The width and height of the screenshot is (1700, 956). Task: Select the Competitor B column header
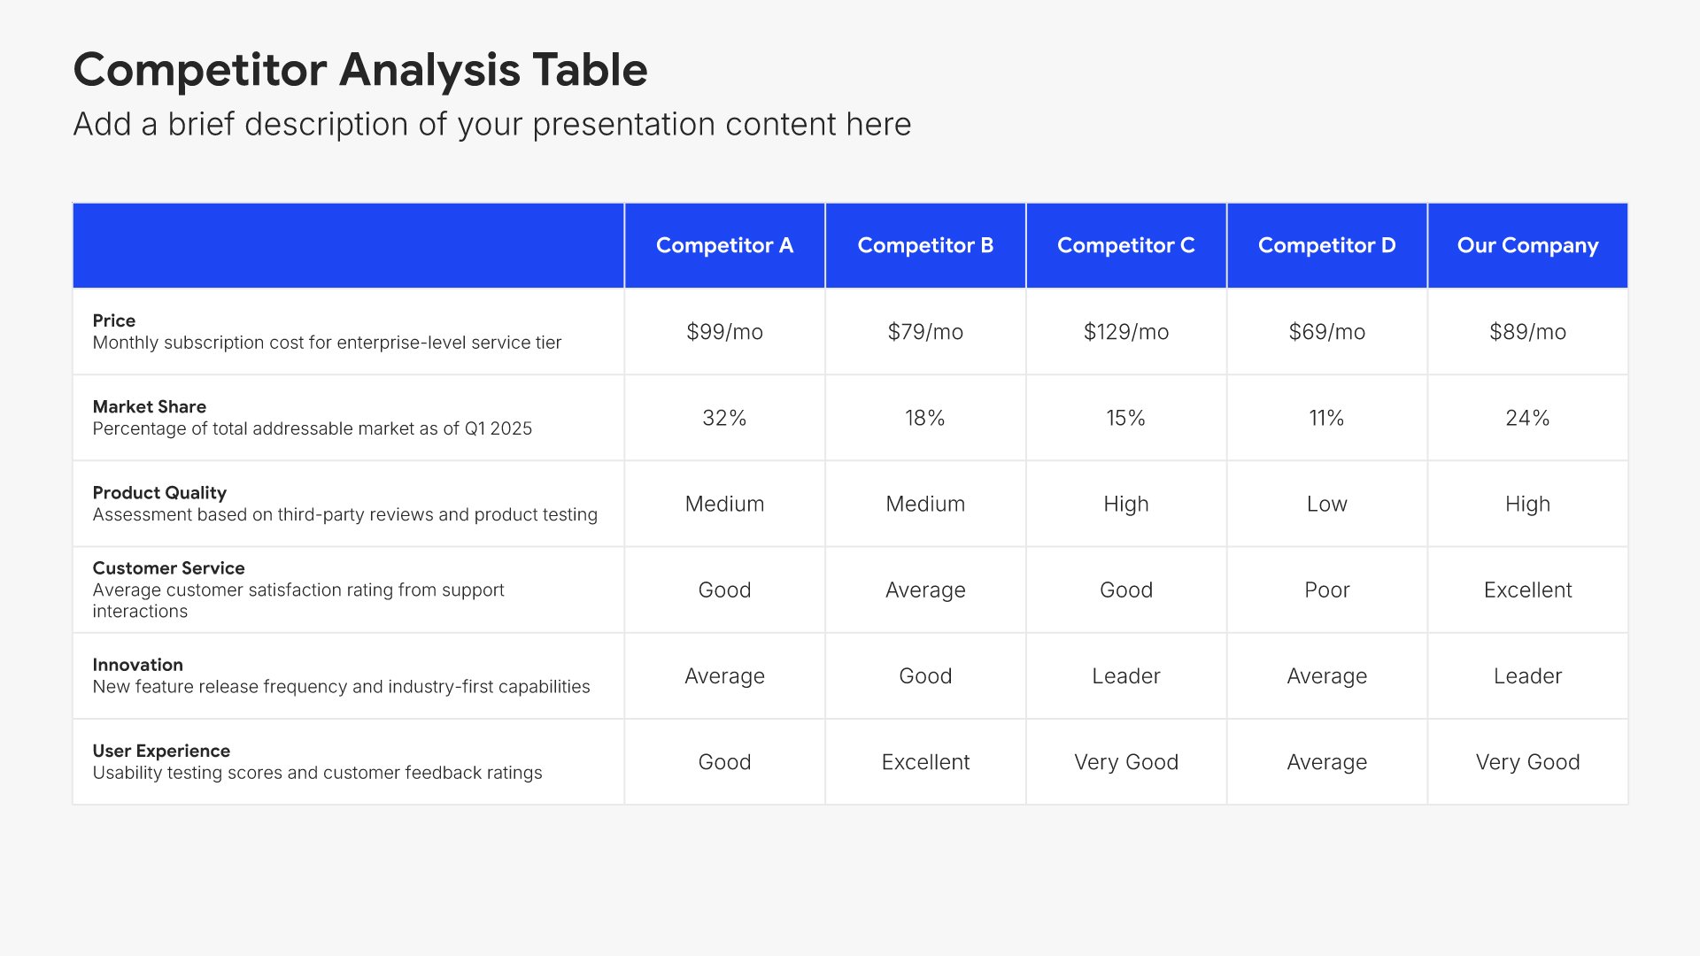point(925,245)
